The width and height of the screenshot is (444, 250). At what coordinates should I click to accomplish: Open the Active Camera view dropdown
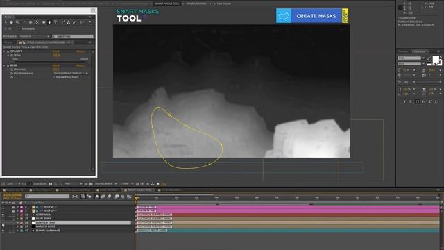[x=105, y=184]
